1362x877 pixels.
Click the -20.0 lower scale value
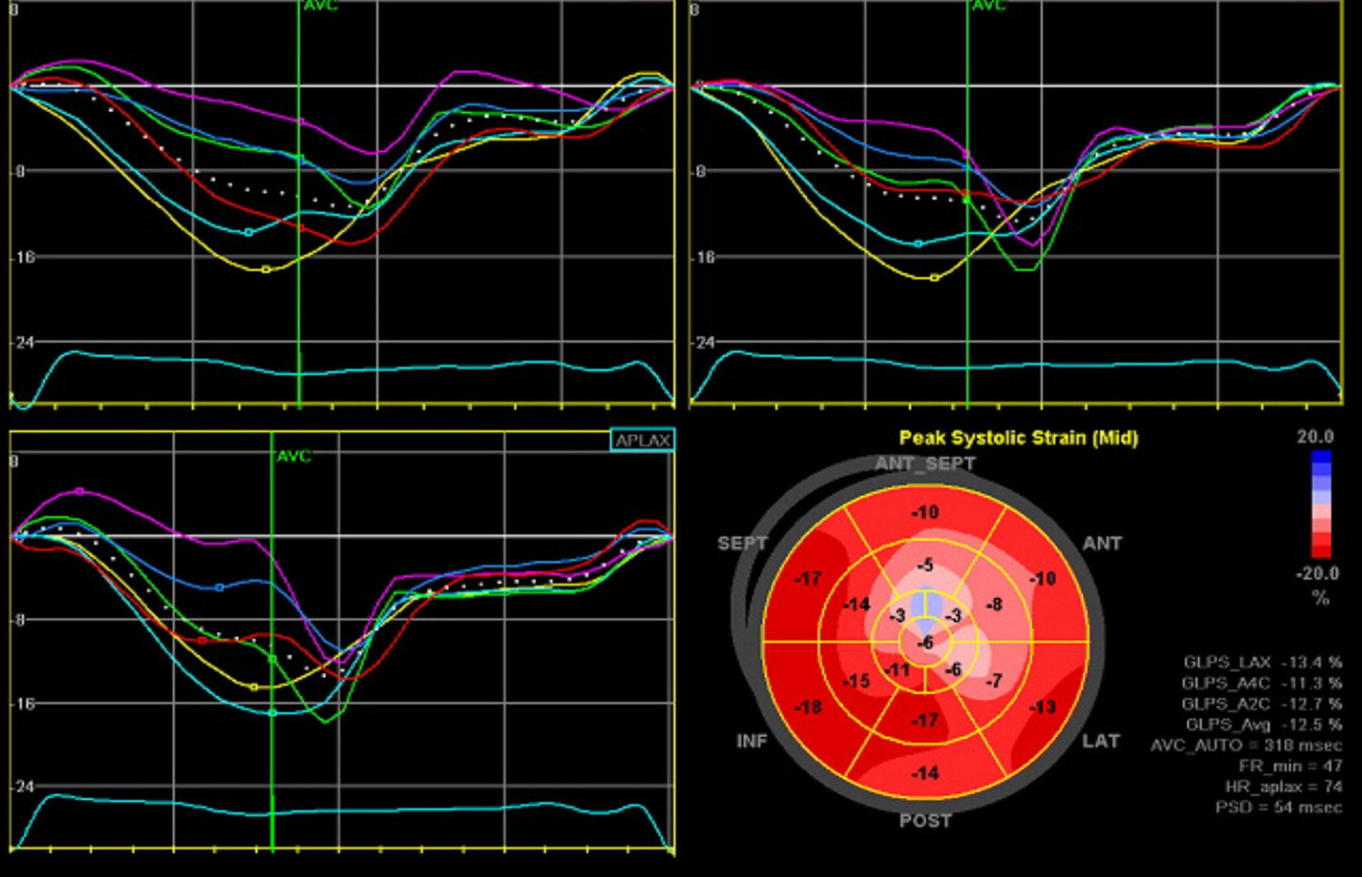pyautogui.click(x=1317, y=573)
